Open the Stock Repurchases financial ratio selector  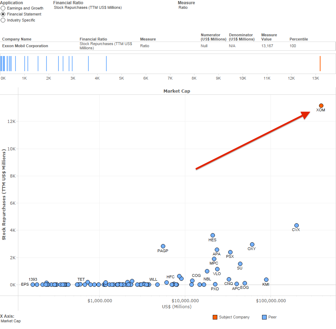[88, 7]
